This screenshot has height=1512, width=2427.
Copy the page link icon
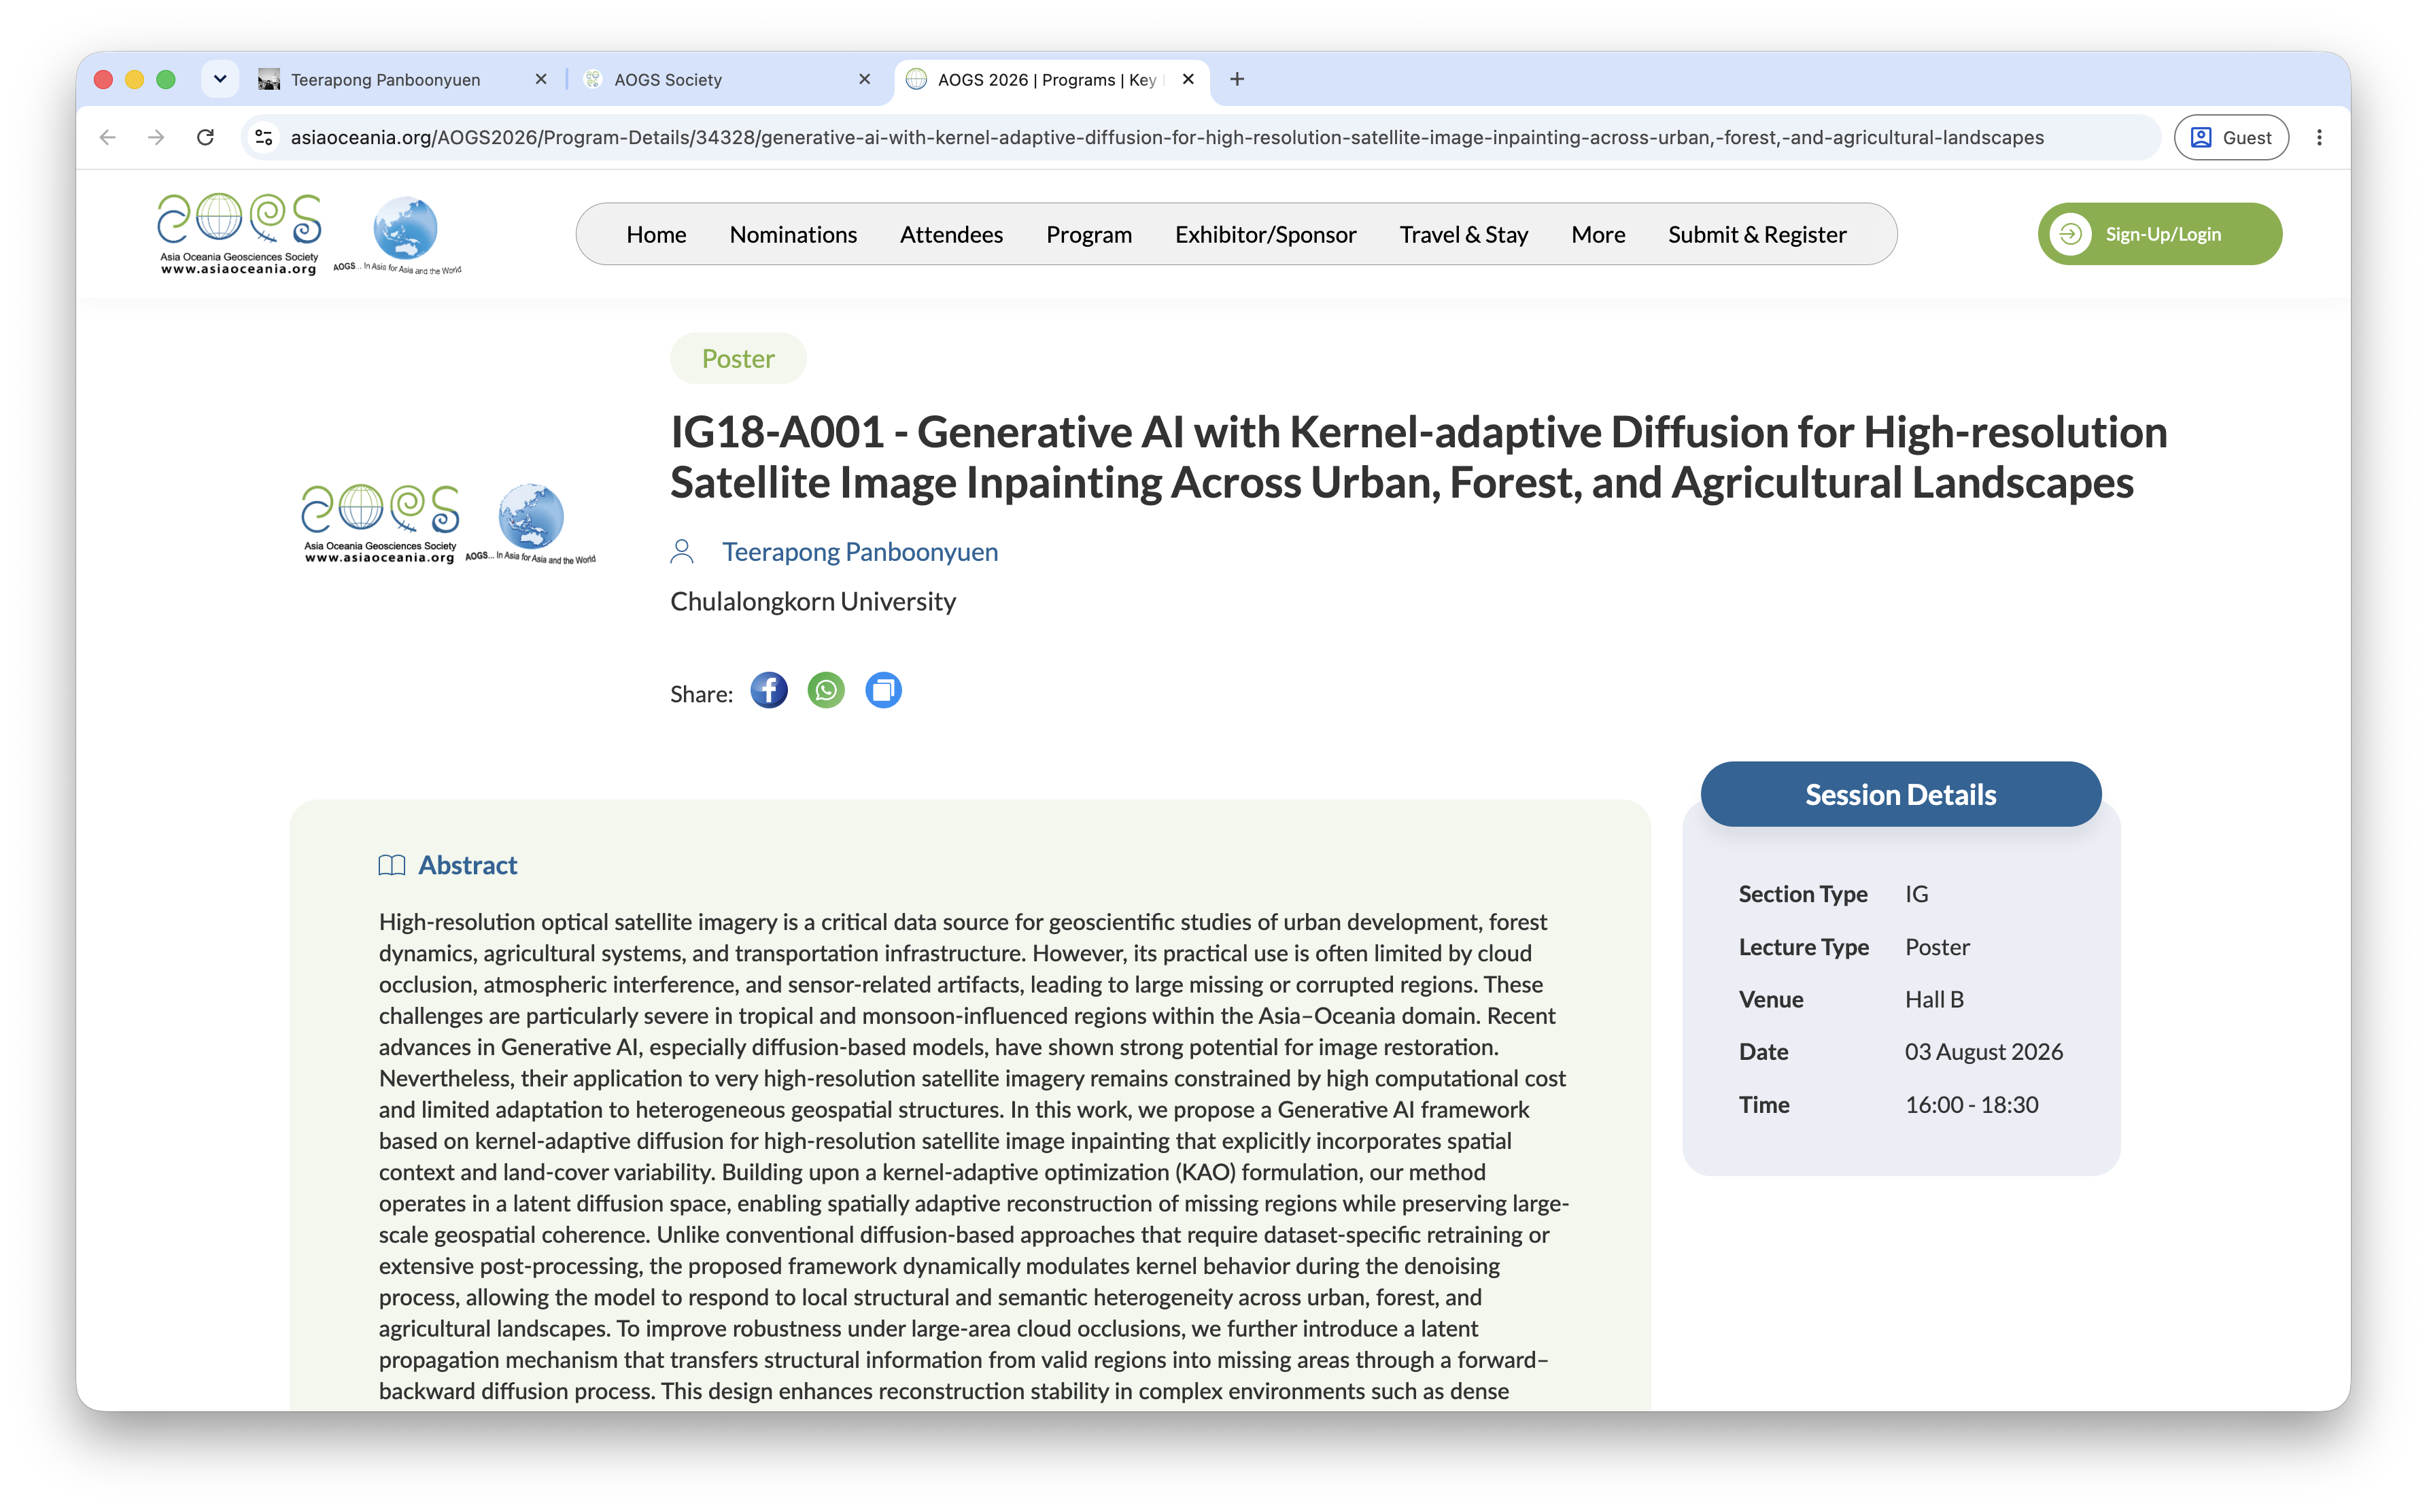click(883, 691)
